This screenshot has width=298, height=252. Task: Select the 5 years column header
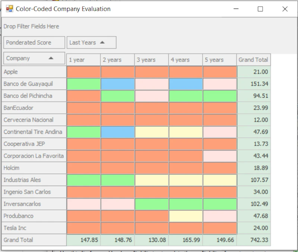(219, 60)
